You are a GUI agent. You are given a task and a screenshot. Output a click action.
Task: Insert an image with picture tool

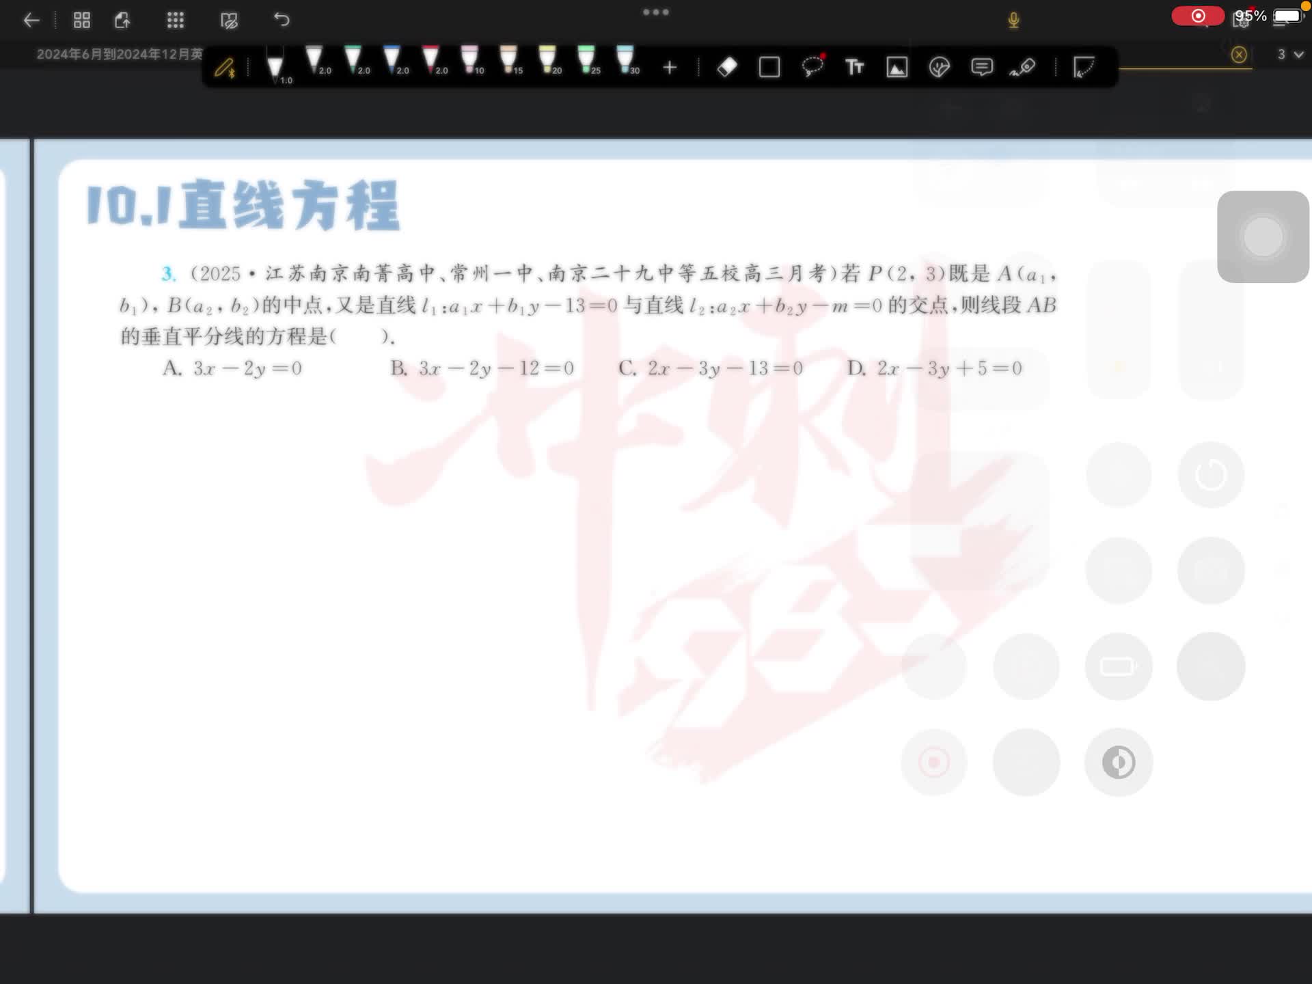tap(897, 67)
